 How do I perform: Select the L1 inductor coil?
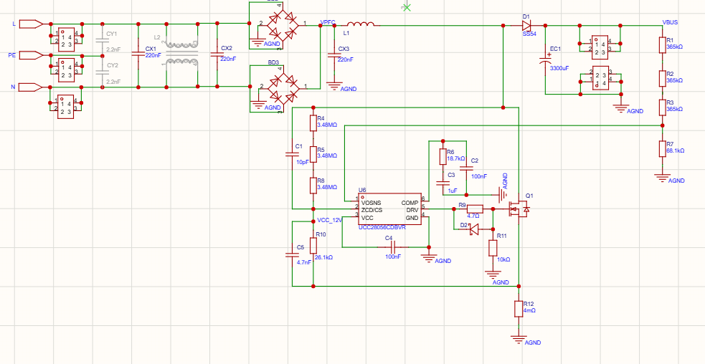(x=360, y=24)
